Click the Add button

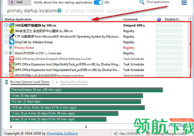19,2
